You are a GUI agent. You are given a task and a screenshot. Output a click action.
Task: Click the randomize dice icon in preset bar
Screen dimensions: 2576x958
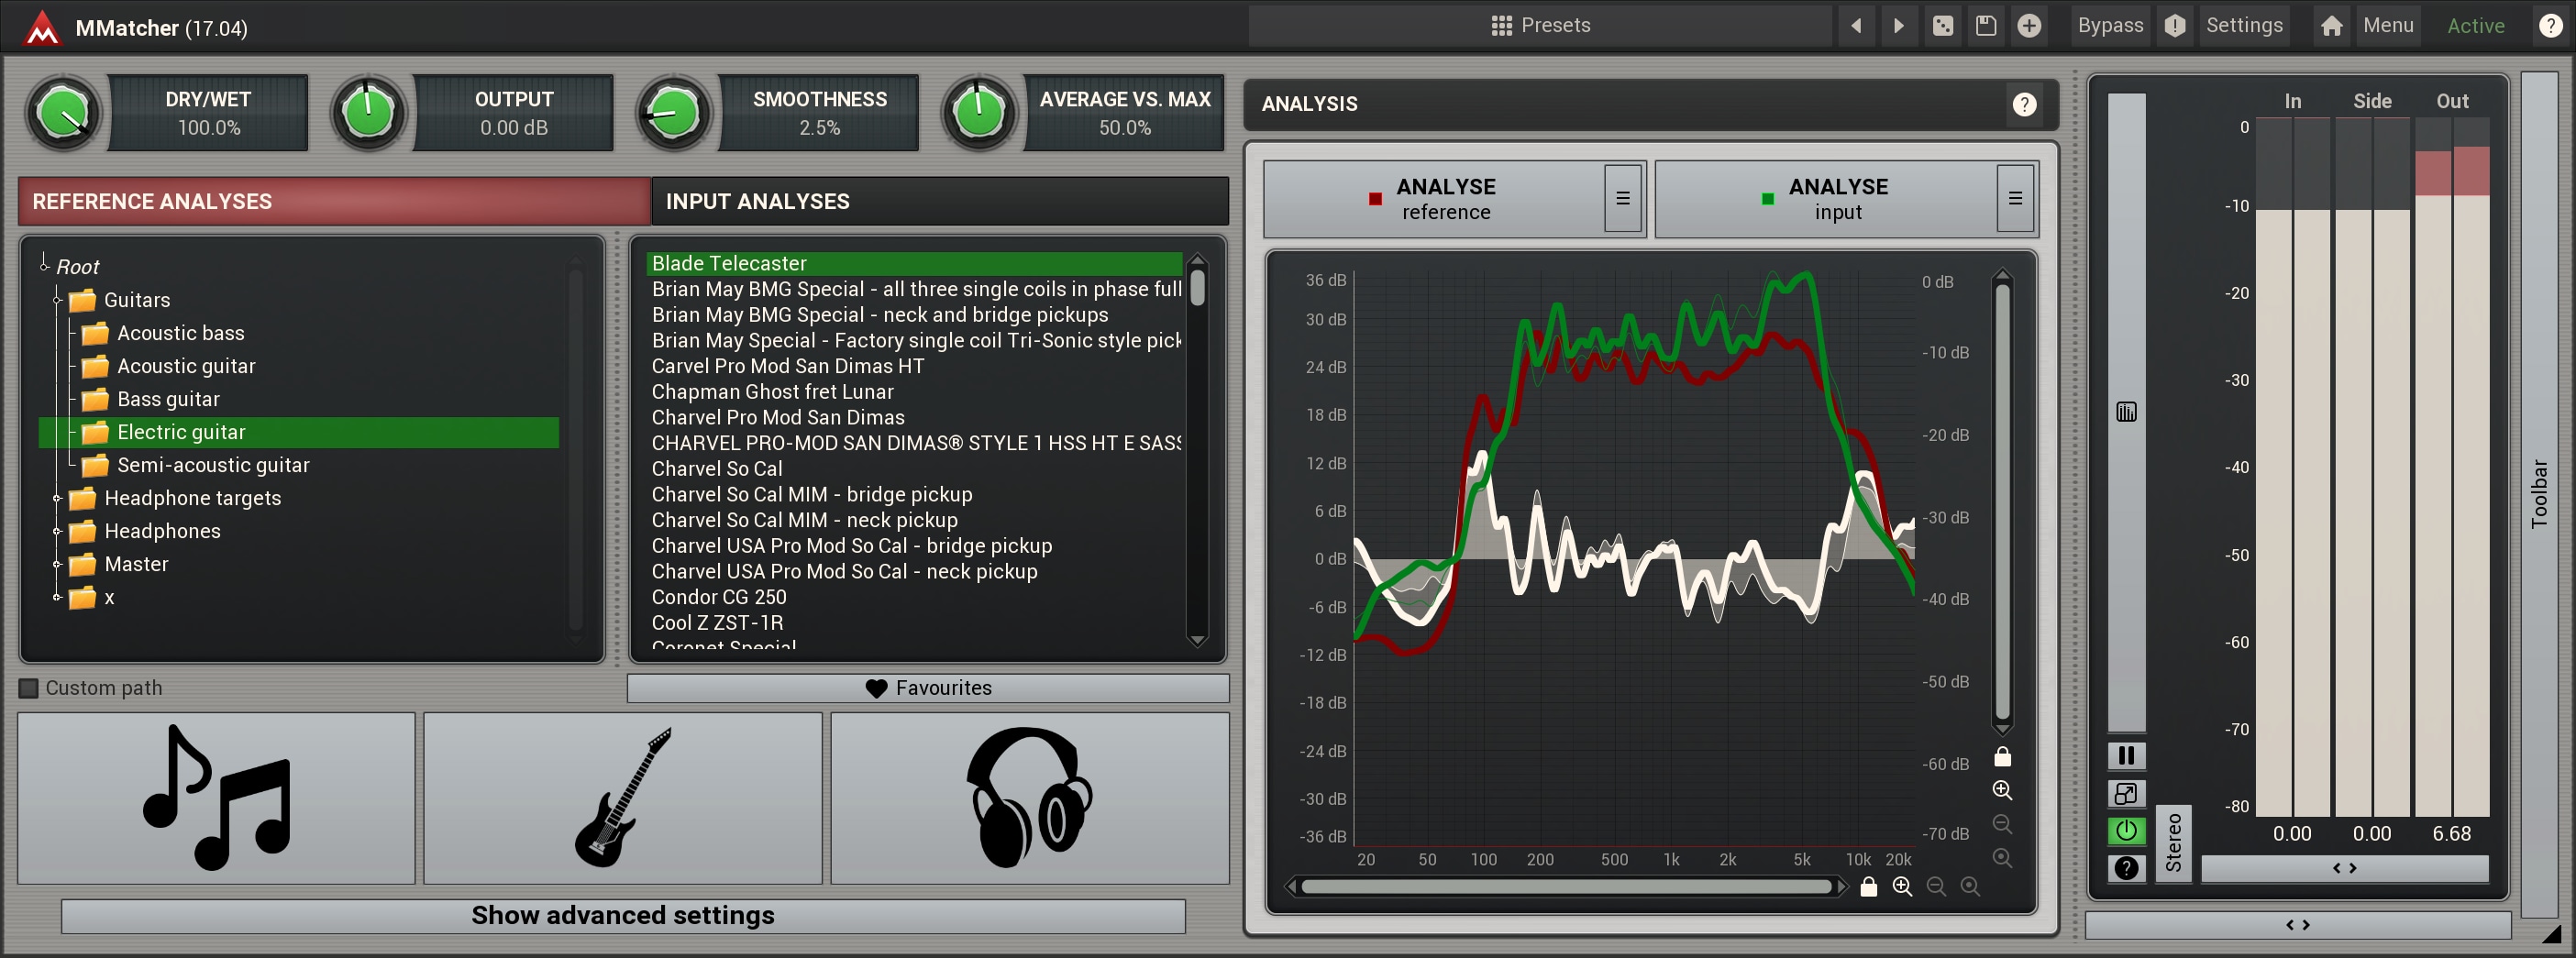pyautogui.click(x=1942, y=26)
